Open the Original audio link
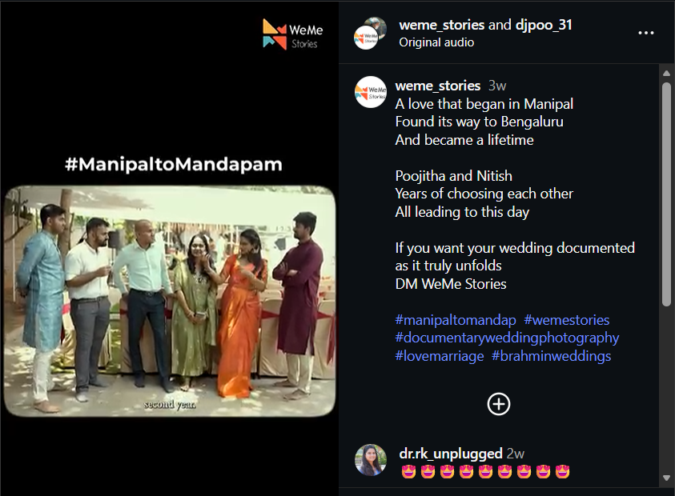The height and width of the screenshot is (496, 675). (436, 42)
